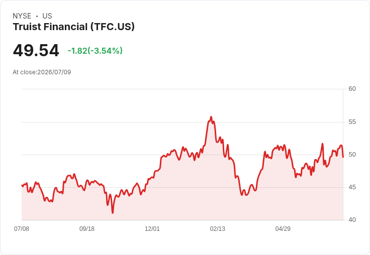Click the 09/18 date on x-axis
The height and width of the screenshot is (255, 370).
[87, 229]
